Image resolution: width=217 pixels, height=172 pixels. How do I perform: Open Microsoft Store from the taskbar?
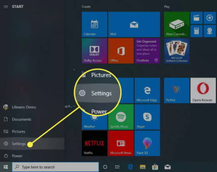(x=155, y=167)
